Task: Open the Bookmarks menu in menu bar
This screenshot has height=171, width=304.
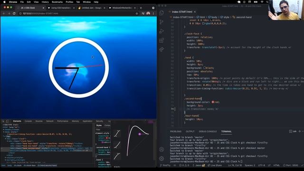Action: [57, 2]
